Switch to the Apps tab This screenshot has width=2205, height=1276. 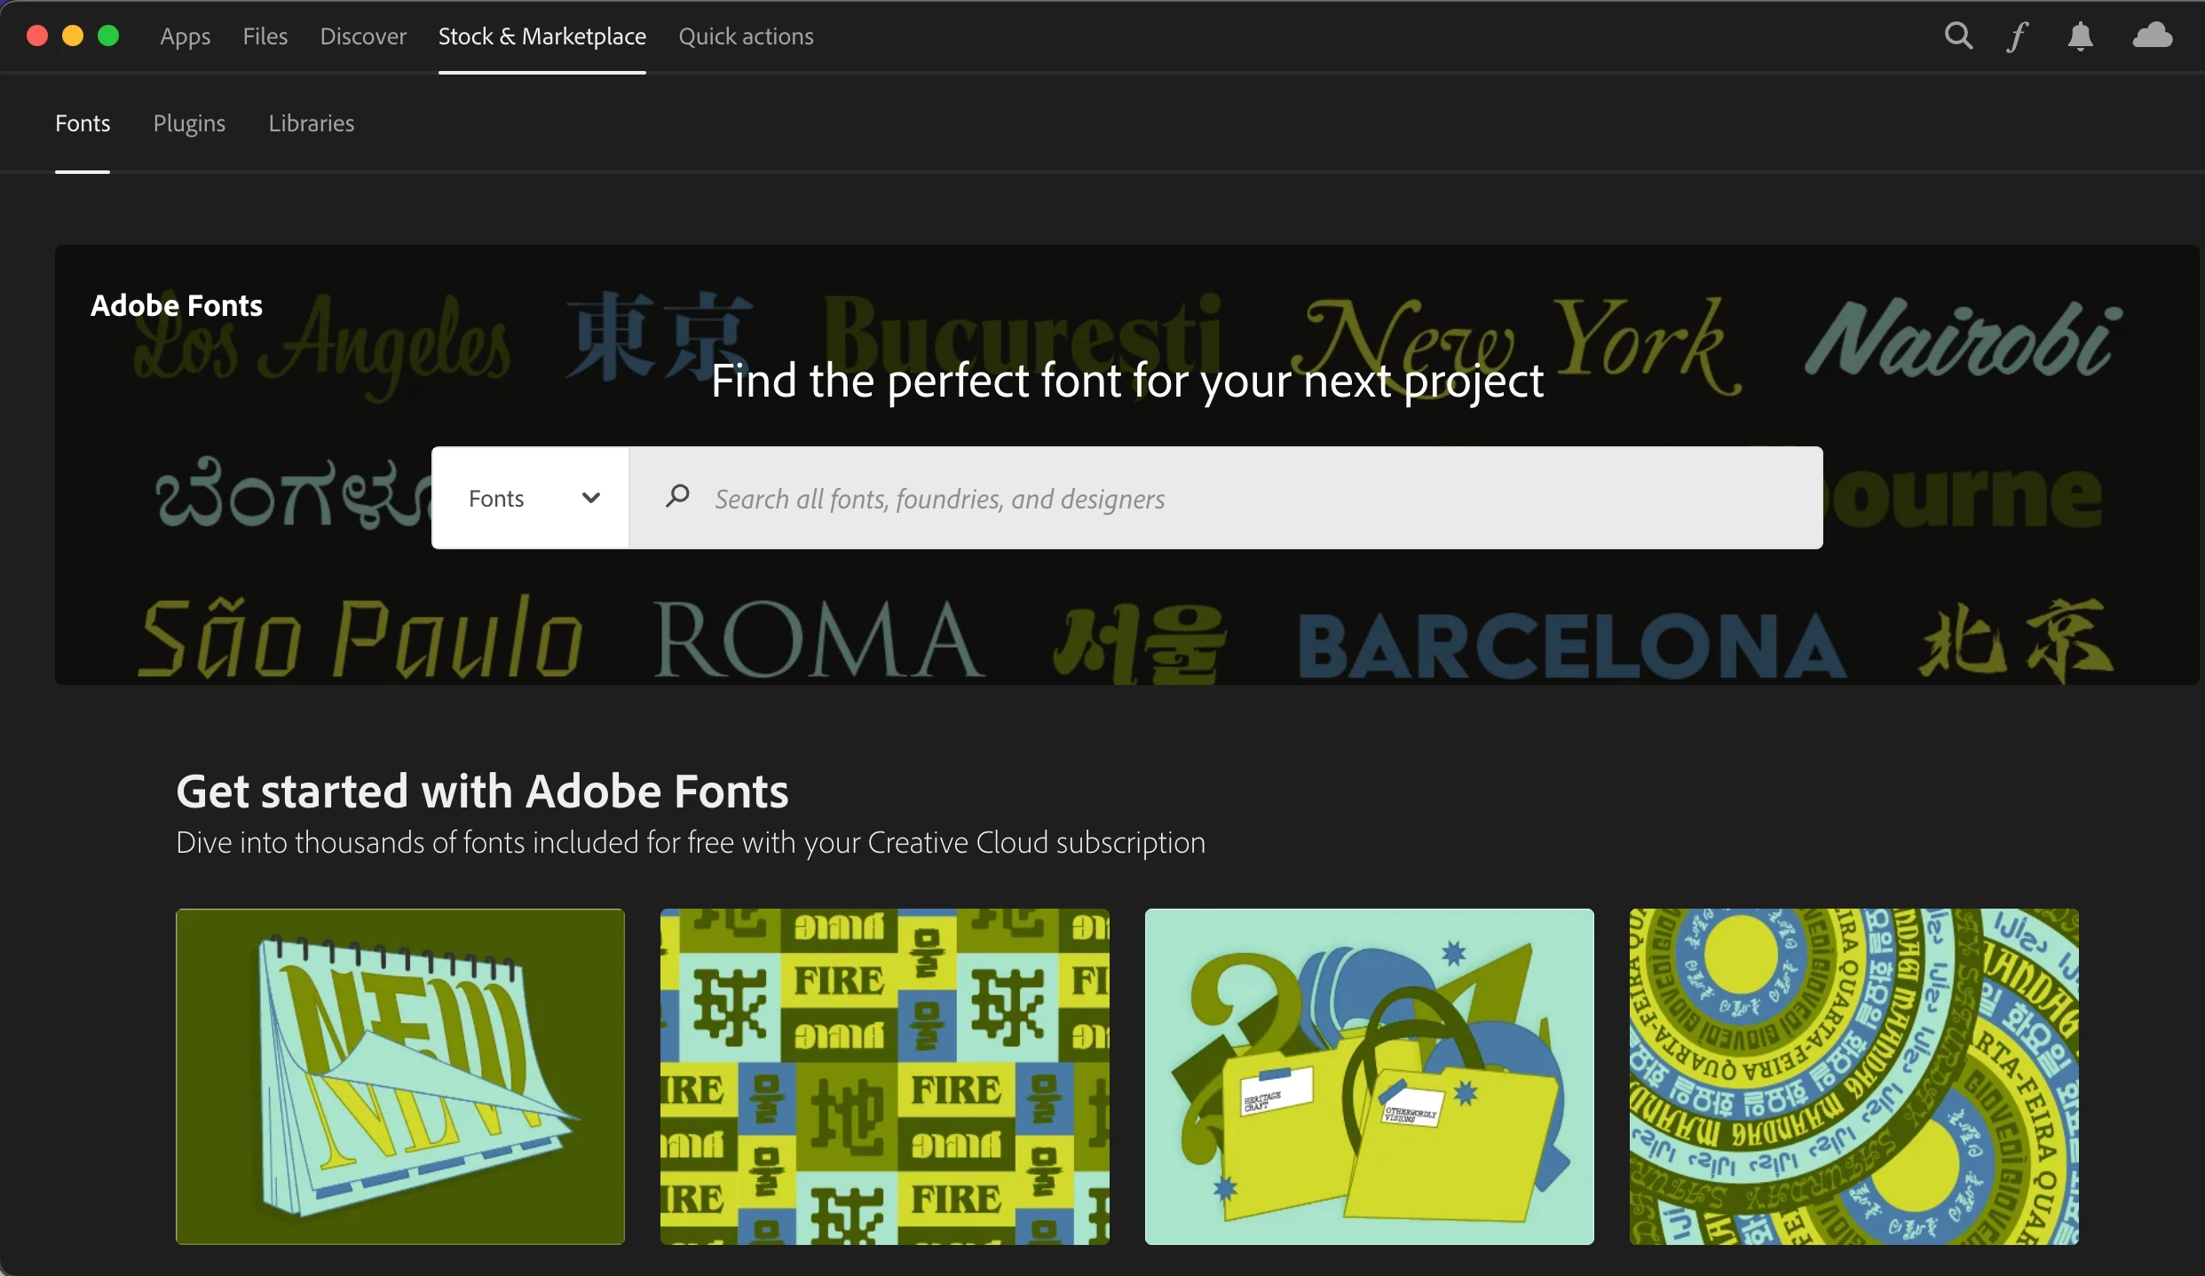185,36
